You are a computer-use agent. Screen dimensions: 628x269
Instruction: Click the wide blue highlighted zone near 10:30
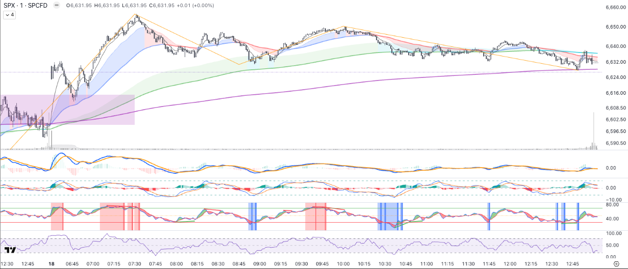[x=390, y=217]
